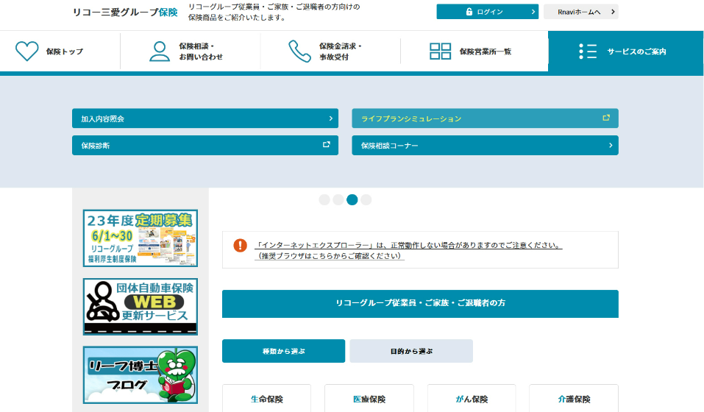Click the list icon beside サービスのご案内
The image size is (704, 412).
(588, 51)
